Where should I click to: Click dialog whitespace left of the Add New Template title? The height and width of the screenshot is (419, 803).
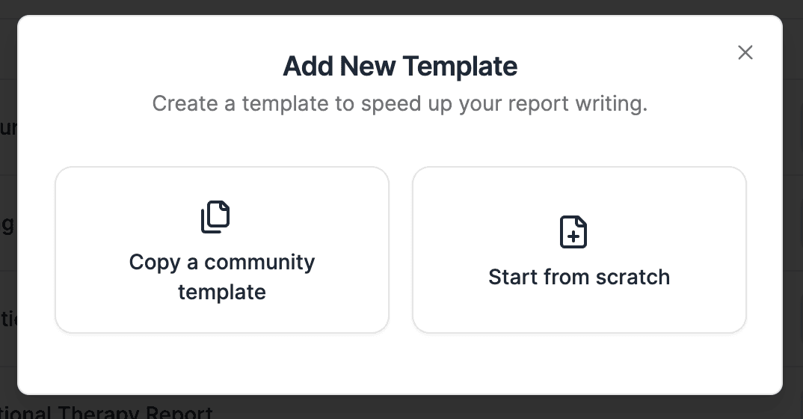(x=150, y=66)
